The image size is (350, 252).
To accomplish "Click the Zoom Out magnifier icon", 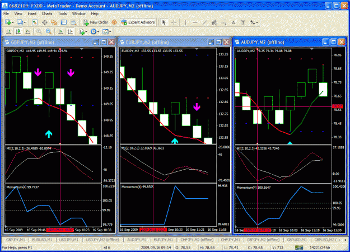I will pyautogui.click(x=48, y=32).
